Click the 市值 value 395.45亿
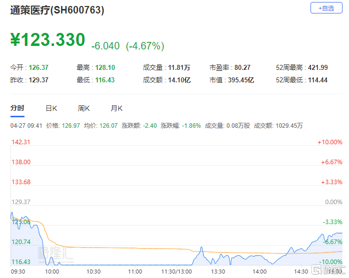 click(241, 80)
